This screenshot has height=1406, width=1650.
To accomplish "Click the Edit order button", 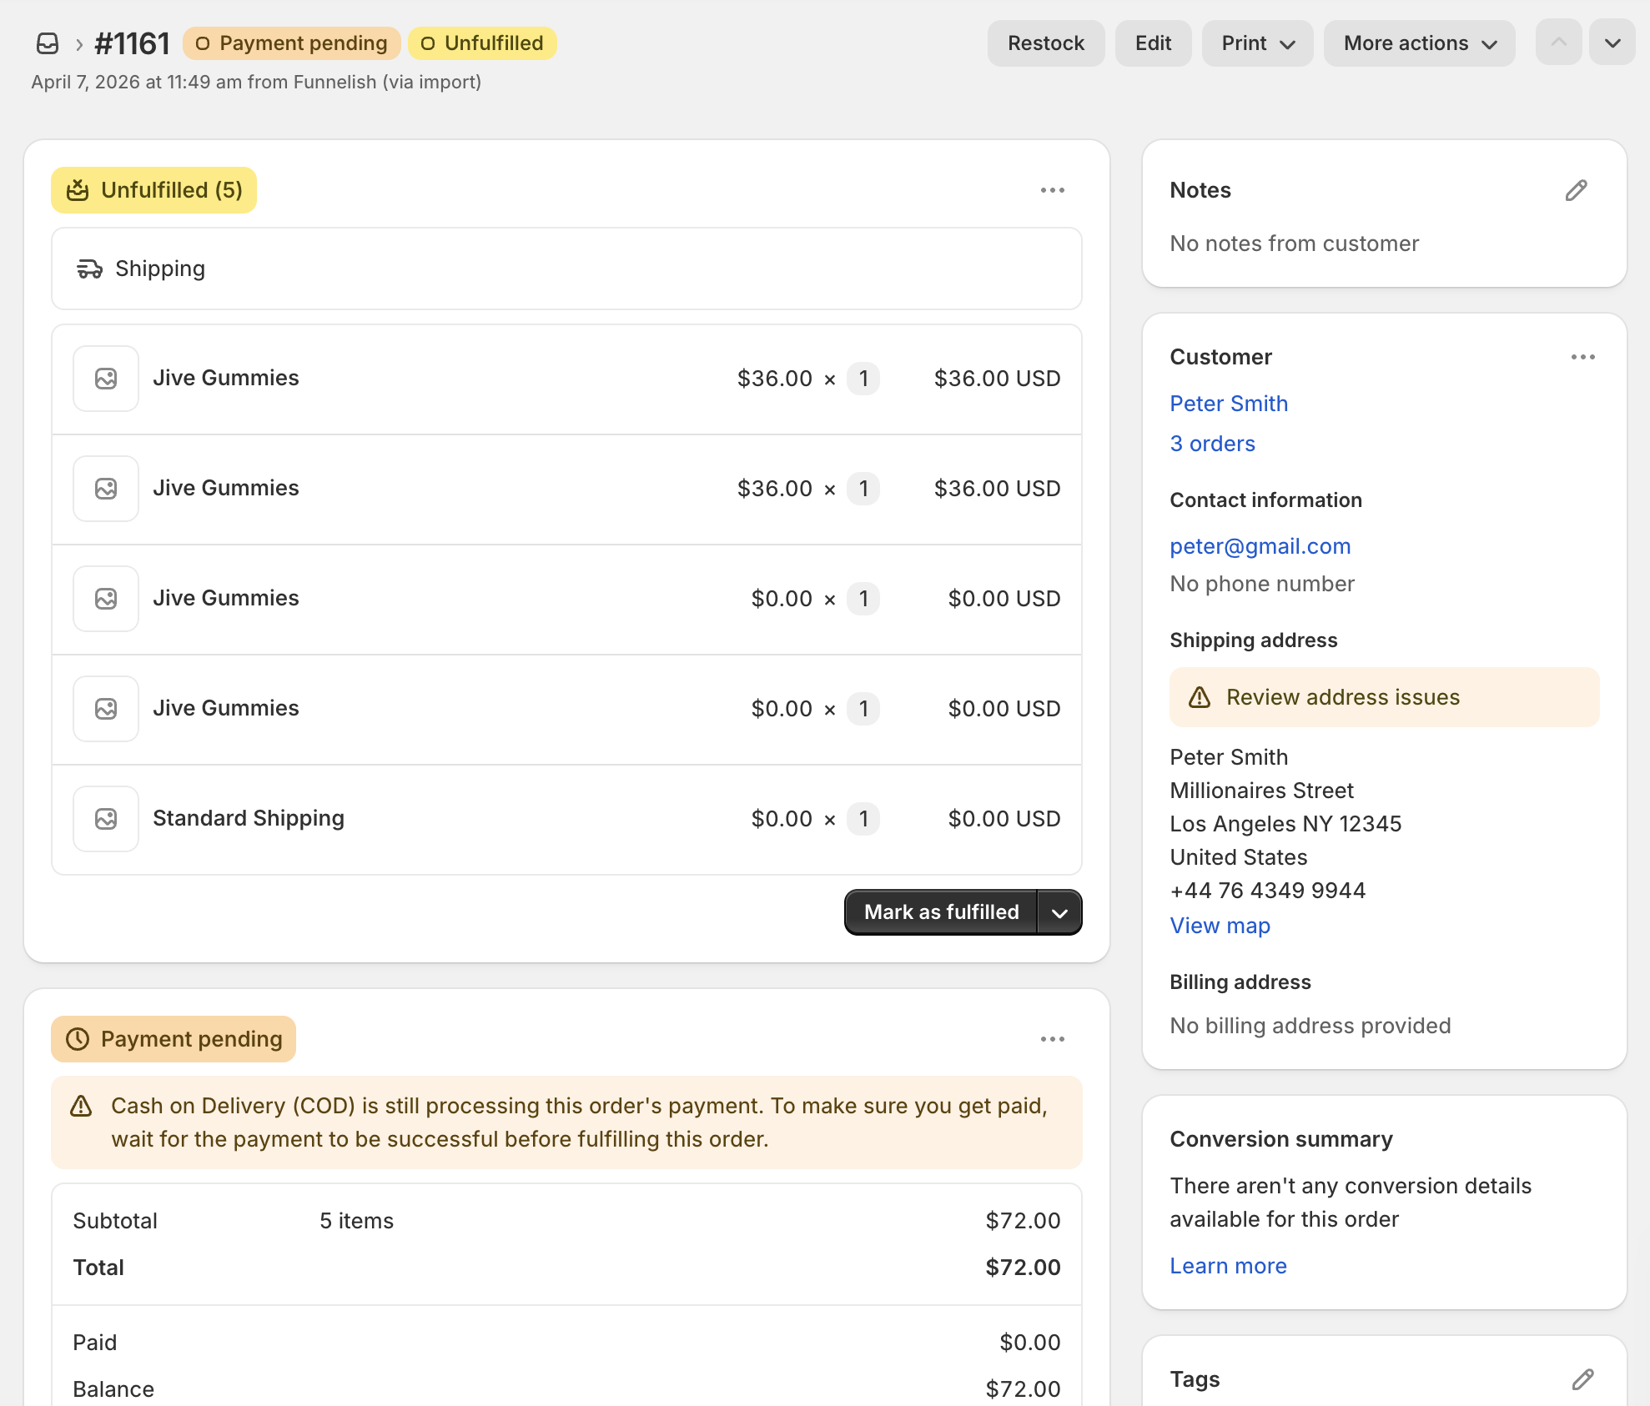I will (1153, 43).
